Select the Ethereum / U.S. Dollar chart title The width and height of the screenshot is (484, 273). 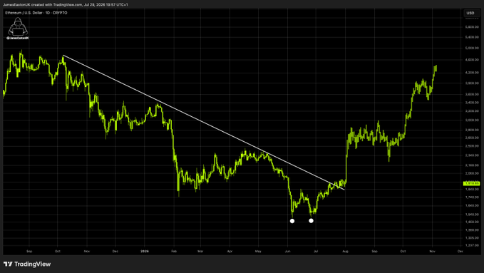(36, 13)
